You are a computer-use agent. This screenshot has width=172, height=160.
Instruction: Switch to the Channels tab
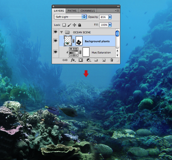(87, 11)
